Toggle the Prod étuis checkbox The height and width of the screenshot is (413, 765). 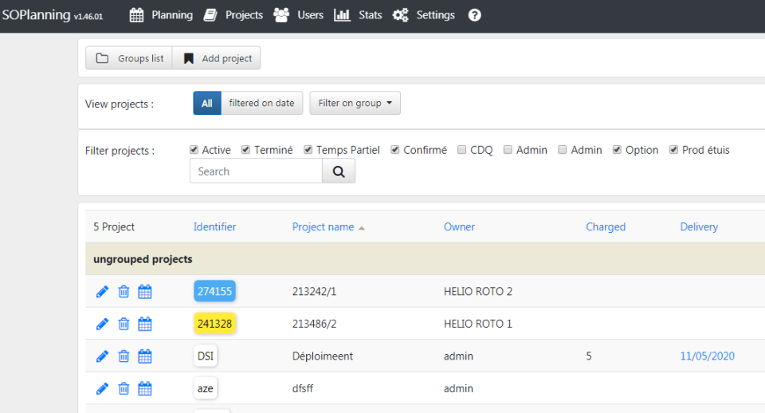[x=674, y=150]
